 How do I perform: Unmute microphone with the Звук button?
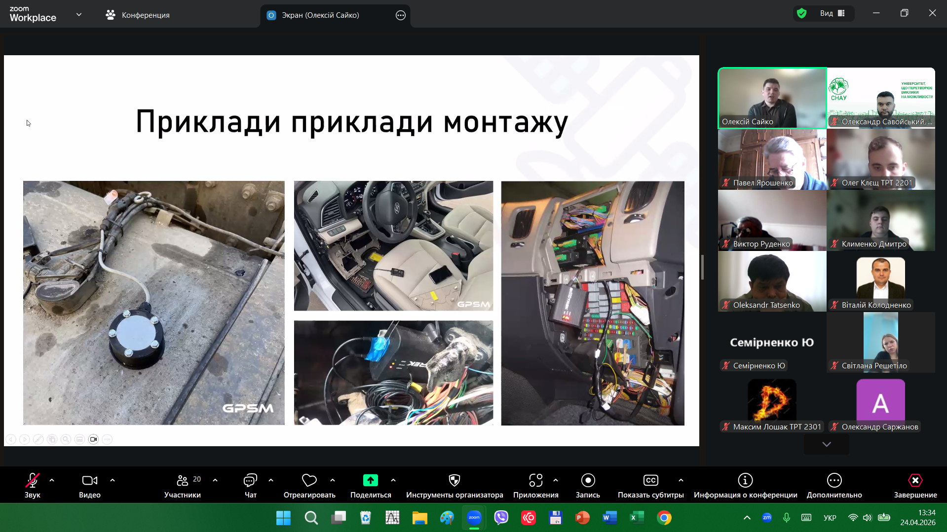(x=33, y=481)
